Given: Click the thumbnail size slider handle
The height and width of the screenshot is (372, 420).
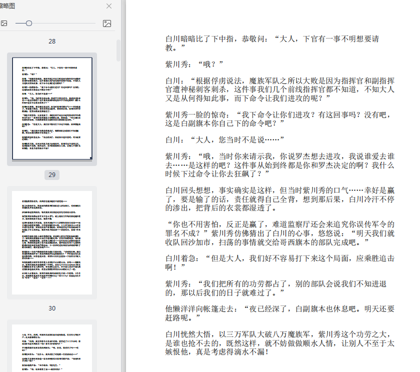Looking at the screenshot, I should (29, 23).
